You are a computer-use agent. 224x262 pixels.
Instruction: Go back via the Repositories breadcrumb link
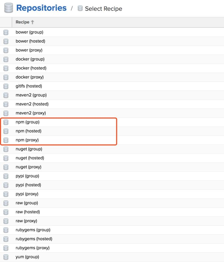click(41, 8)
